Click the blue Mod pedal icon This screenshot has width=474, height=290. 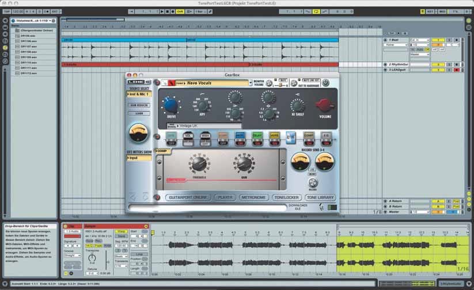[x=240, y=139]
